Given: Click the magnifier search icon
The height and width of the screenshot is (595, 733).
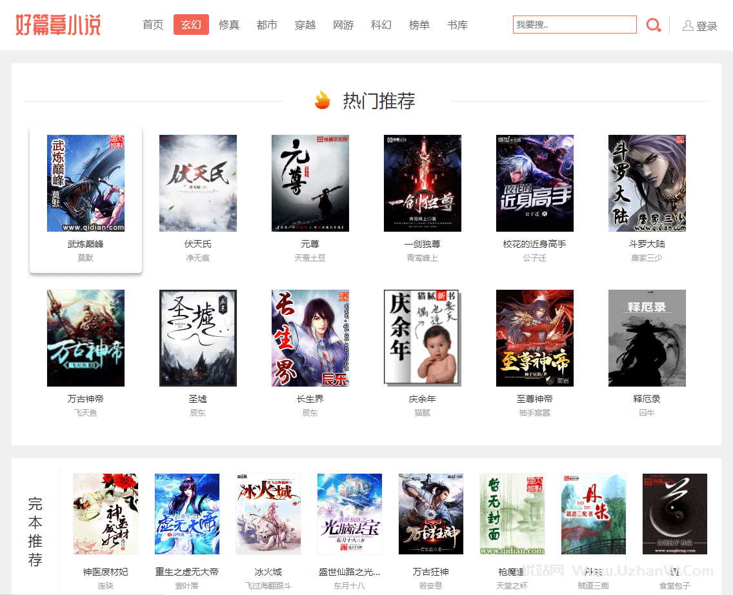Looking at the screenshot, I should 653,25.
